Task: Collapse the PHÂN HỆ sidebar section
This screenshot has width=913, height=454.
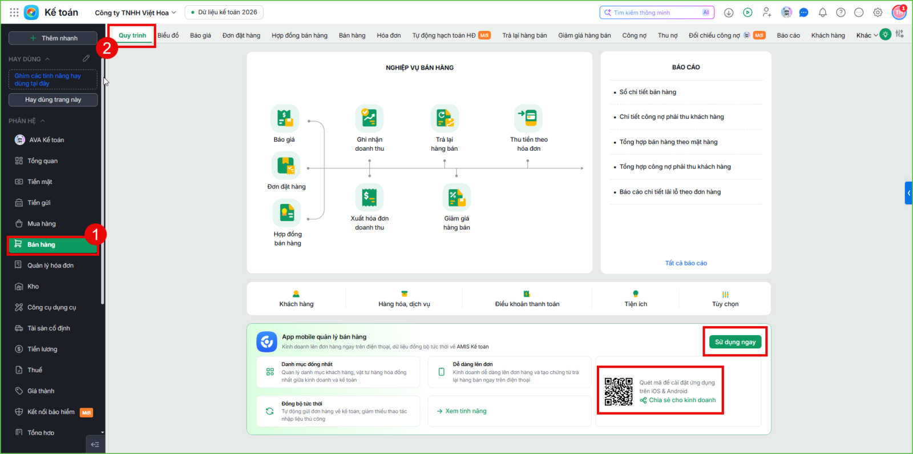Action: [43, 121]
